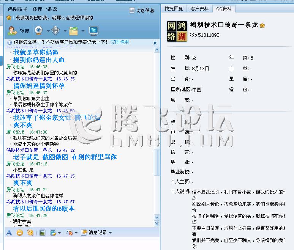294x250 pixels.
Task: Click the message 看以后谁买你的B版本
Action: tap(44, 209)
